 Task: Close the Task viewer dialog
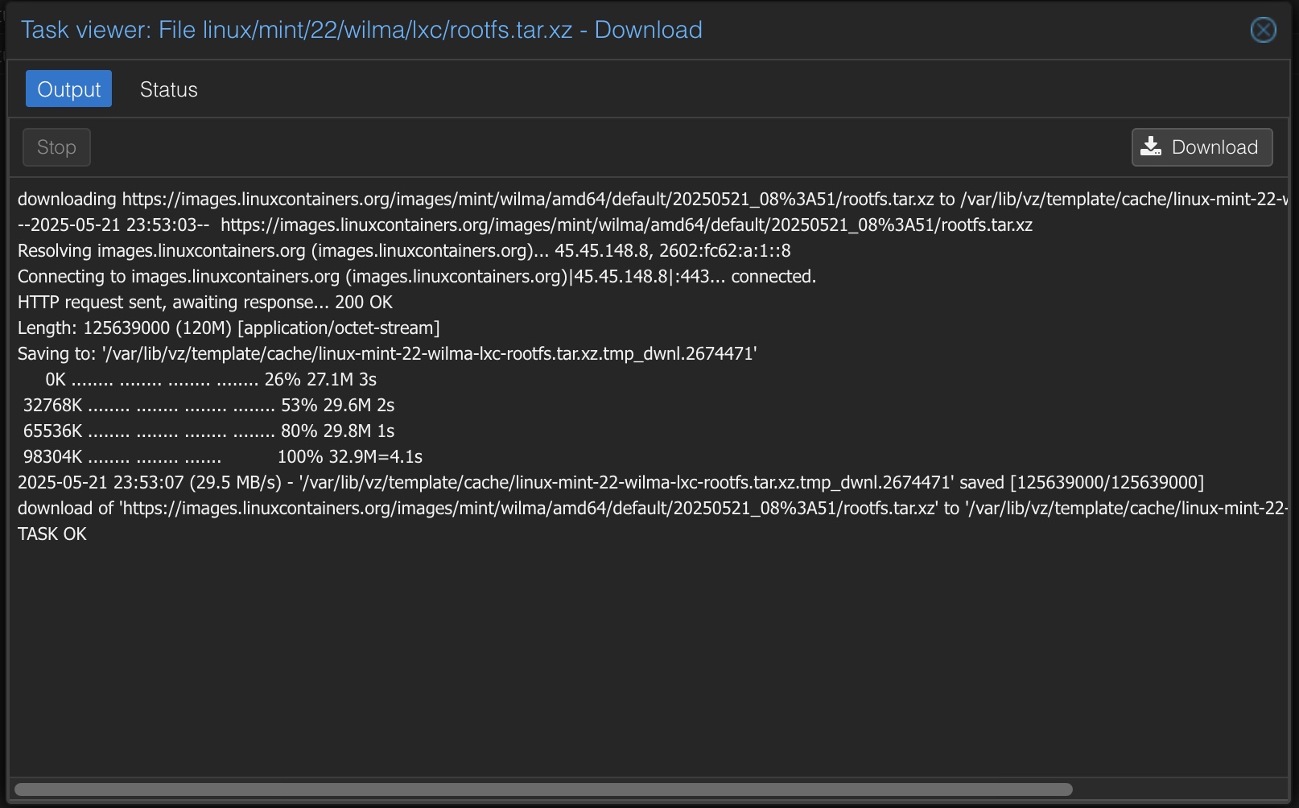tap(1263, 30)
